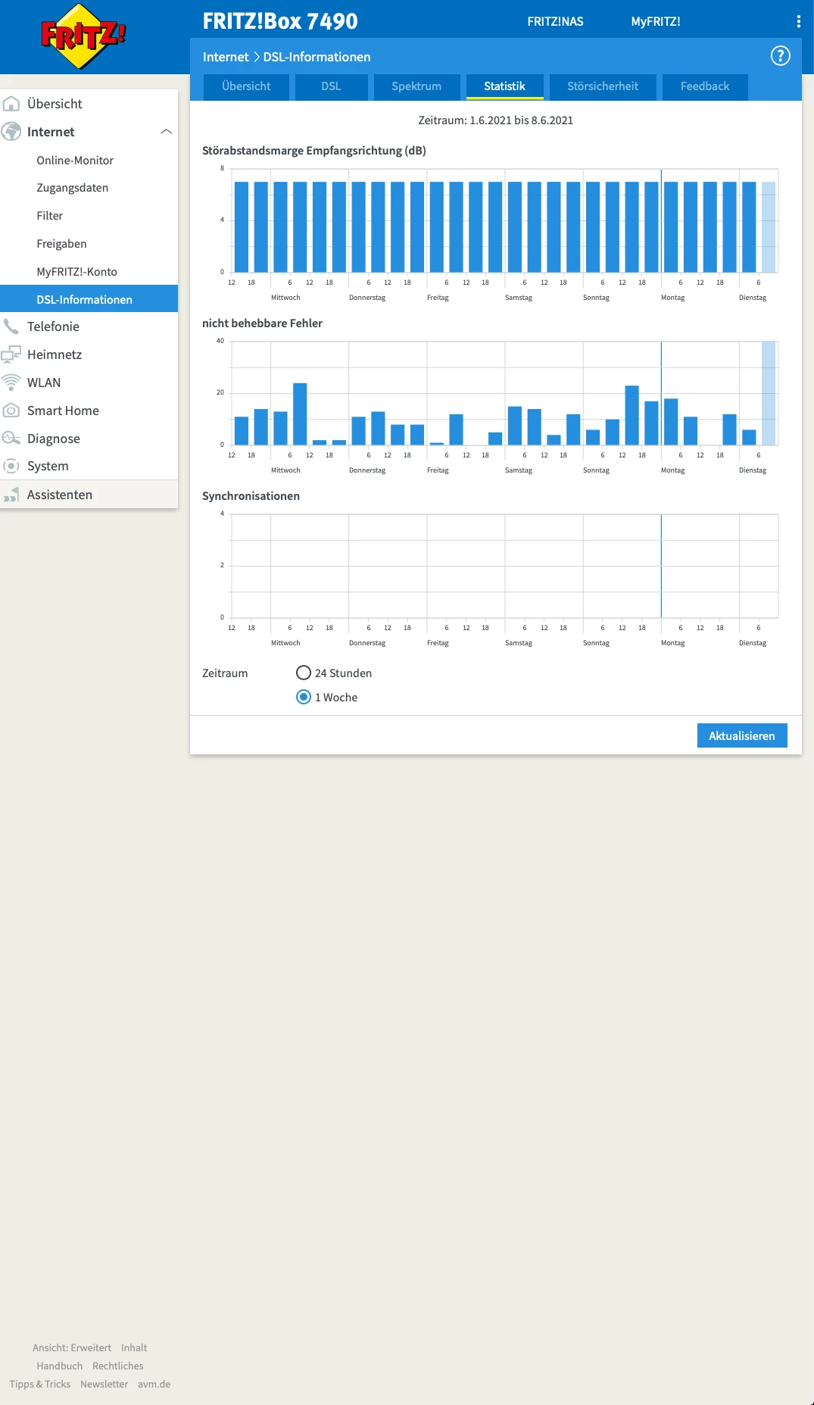This screenshot has height=1405, width=814.
Task: Click the highest error bar on Mittwoch
Action: coord(300,414)
